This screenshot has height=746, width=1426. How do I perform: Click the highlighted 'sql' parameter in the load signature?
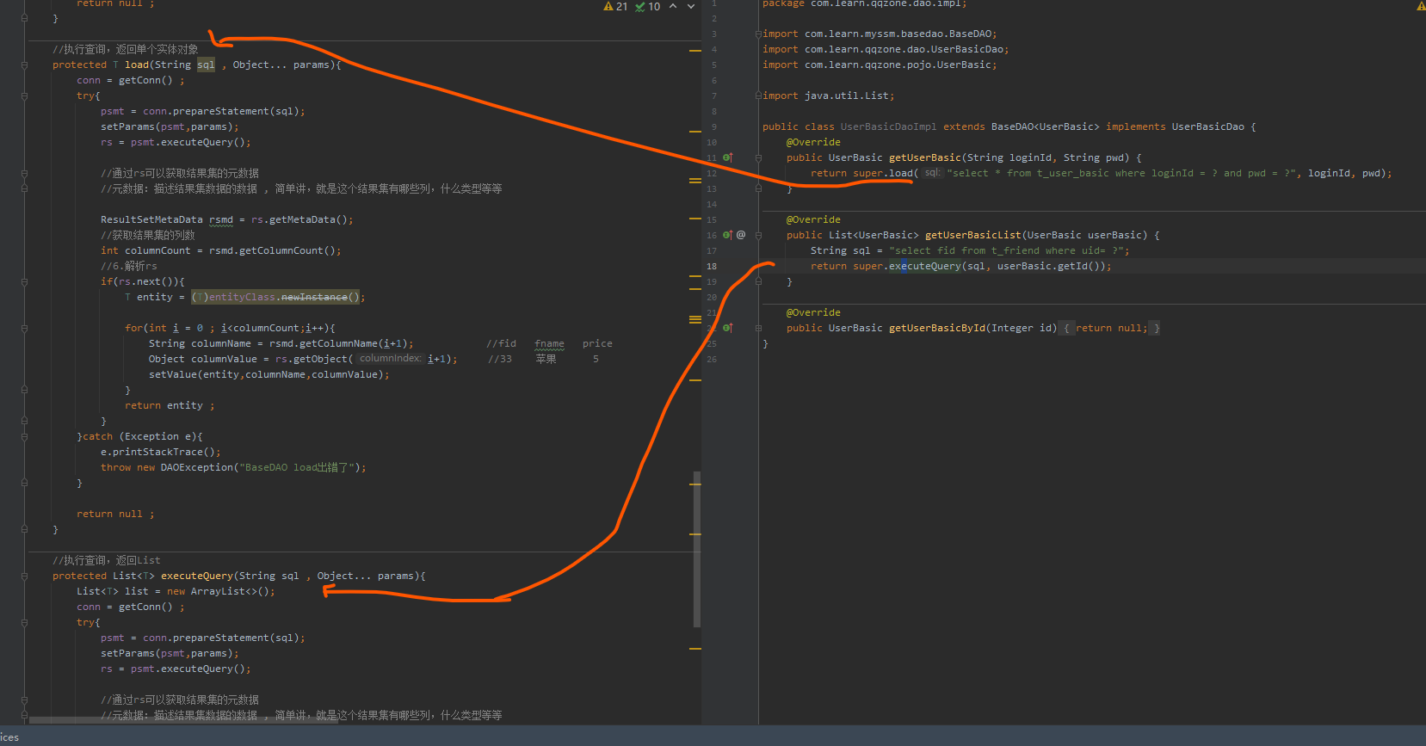click(206, 65)
